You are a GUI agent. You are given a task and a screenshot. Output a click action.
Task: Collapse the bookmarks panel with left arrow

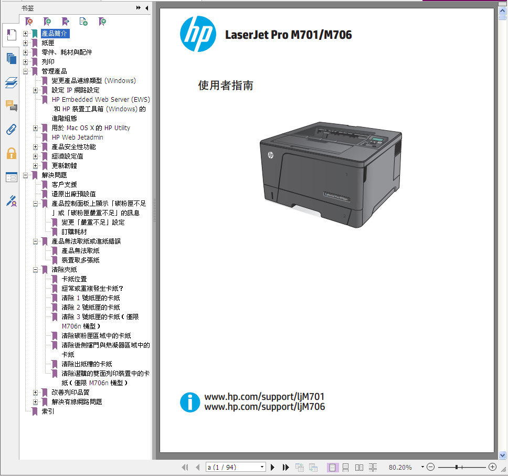[x=147, y=8]
